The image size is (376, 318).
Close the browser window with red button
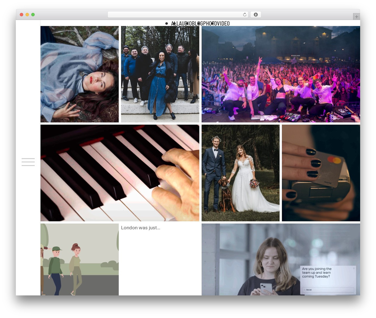(x=21, y=15)
